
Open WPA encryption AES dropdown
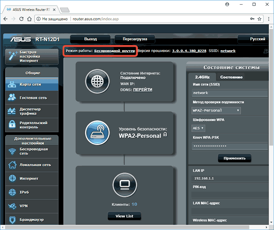(x=198, y=128)
